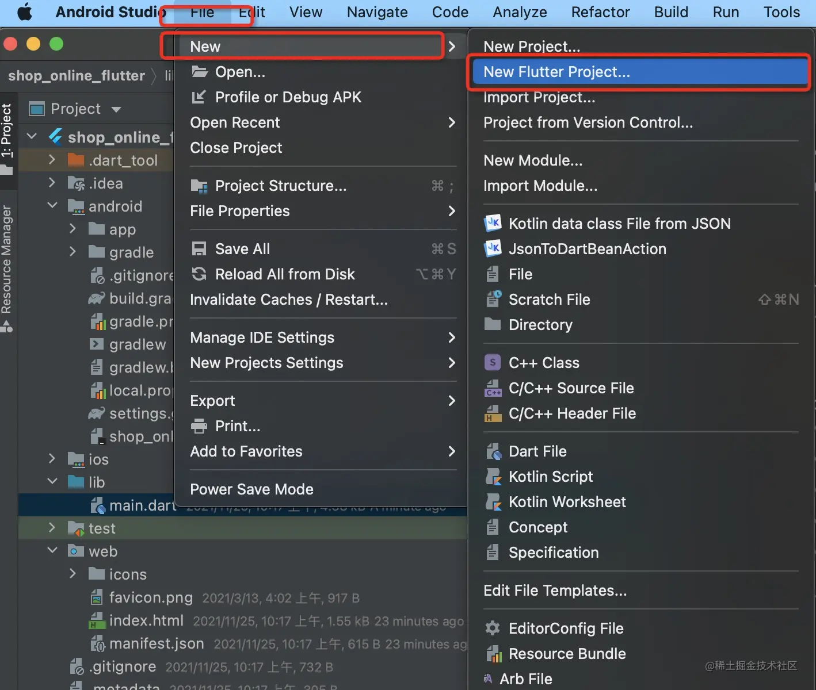Expand the Manage IDE Settings arrow
Viewport: 816px width, 690px height.
452,338
